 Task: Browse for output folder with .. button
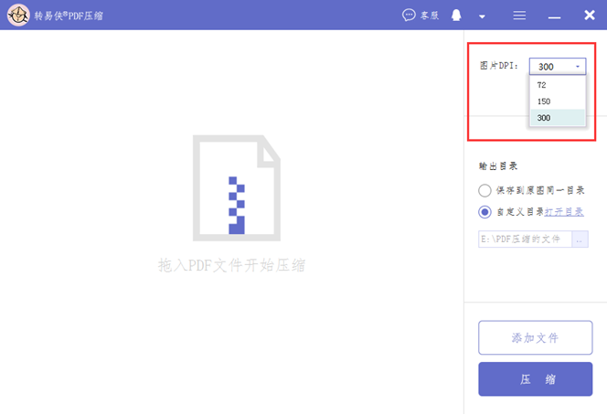coord(580,239)
